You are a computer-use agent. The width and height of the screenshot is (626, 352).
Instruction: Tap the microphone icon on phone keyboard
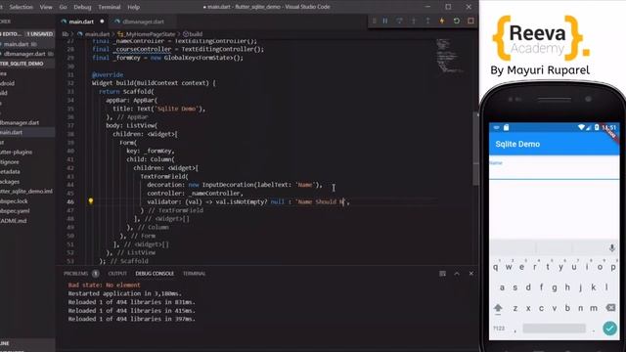[x=611, y=248]
